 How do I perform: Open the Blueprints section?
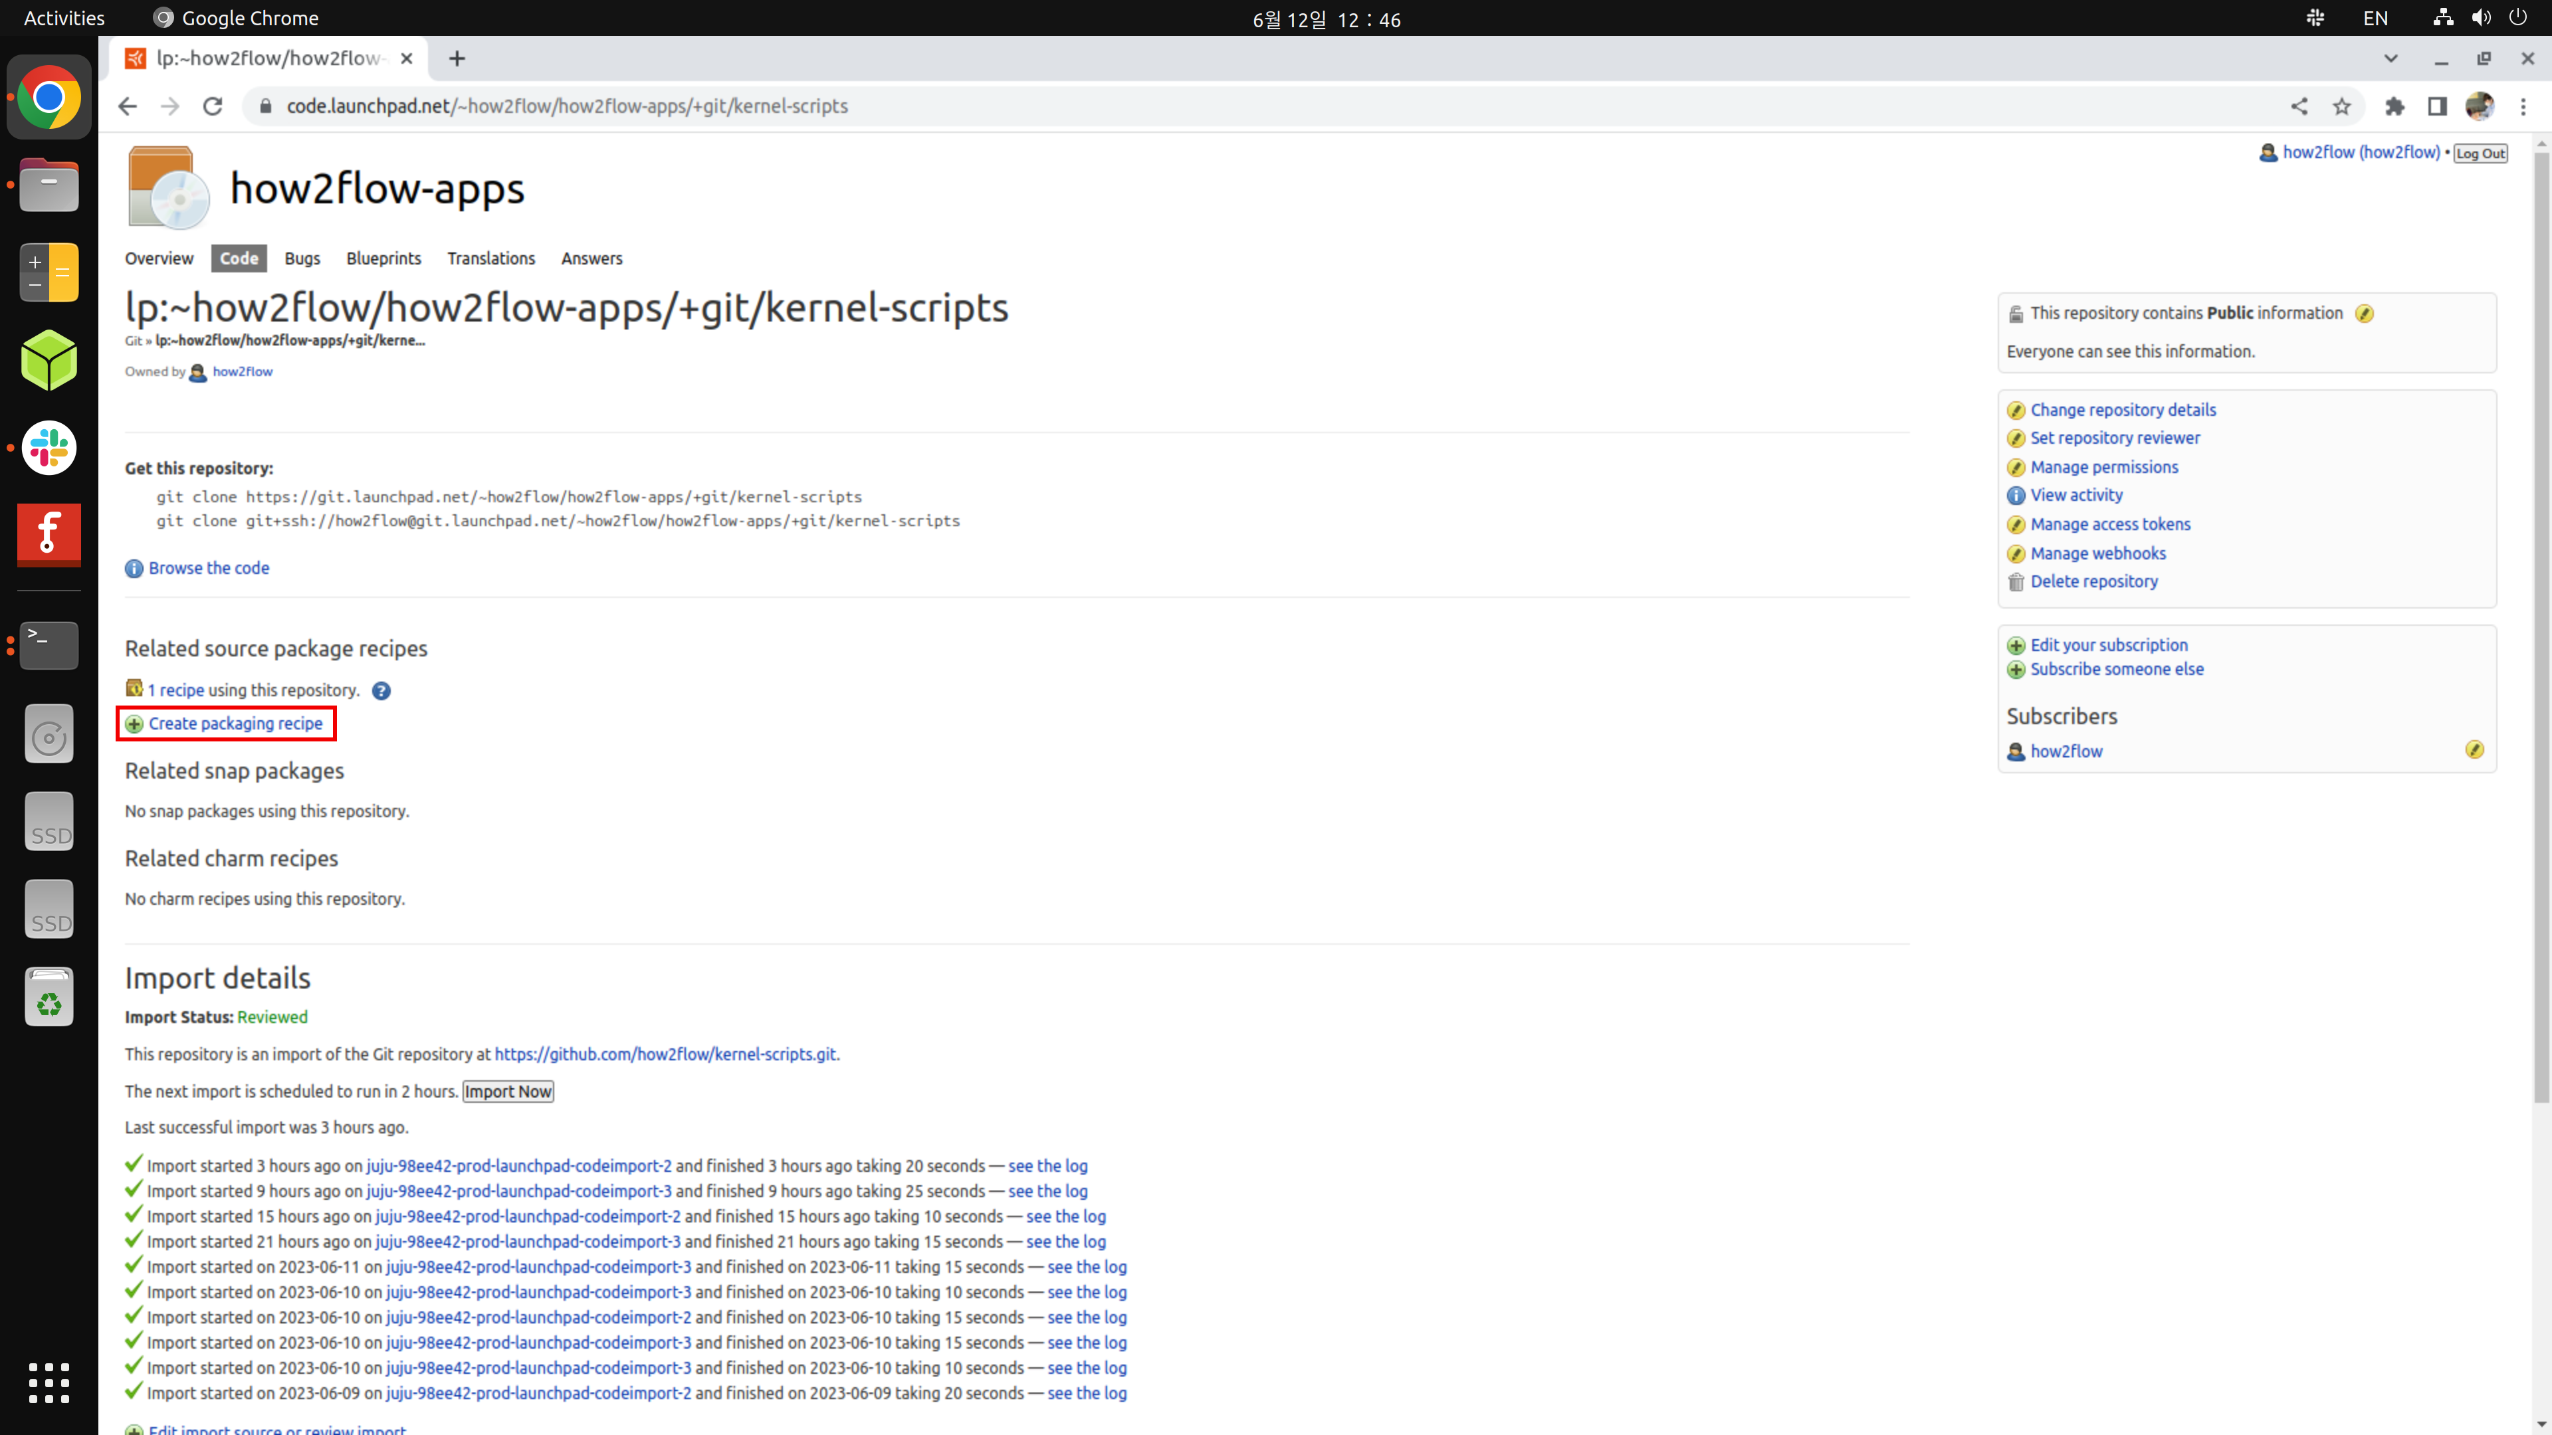(x=384, y=258)
